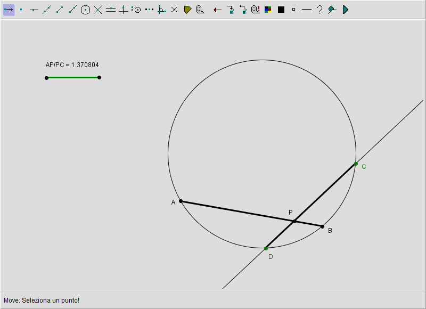
Task: Select point A on the circle
Action: click(181, 201)
